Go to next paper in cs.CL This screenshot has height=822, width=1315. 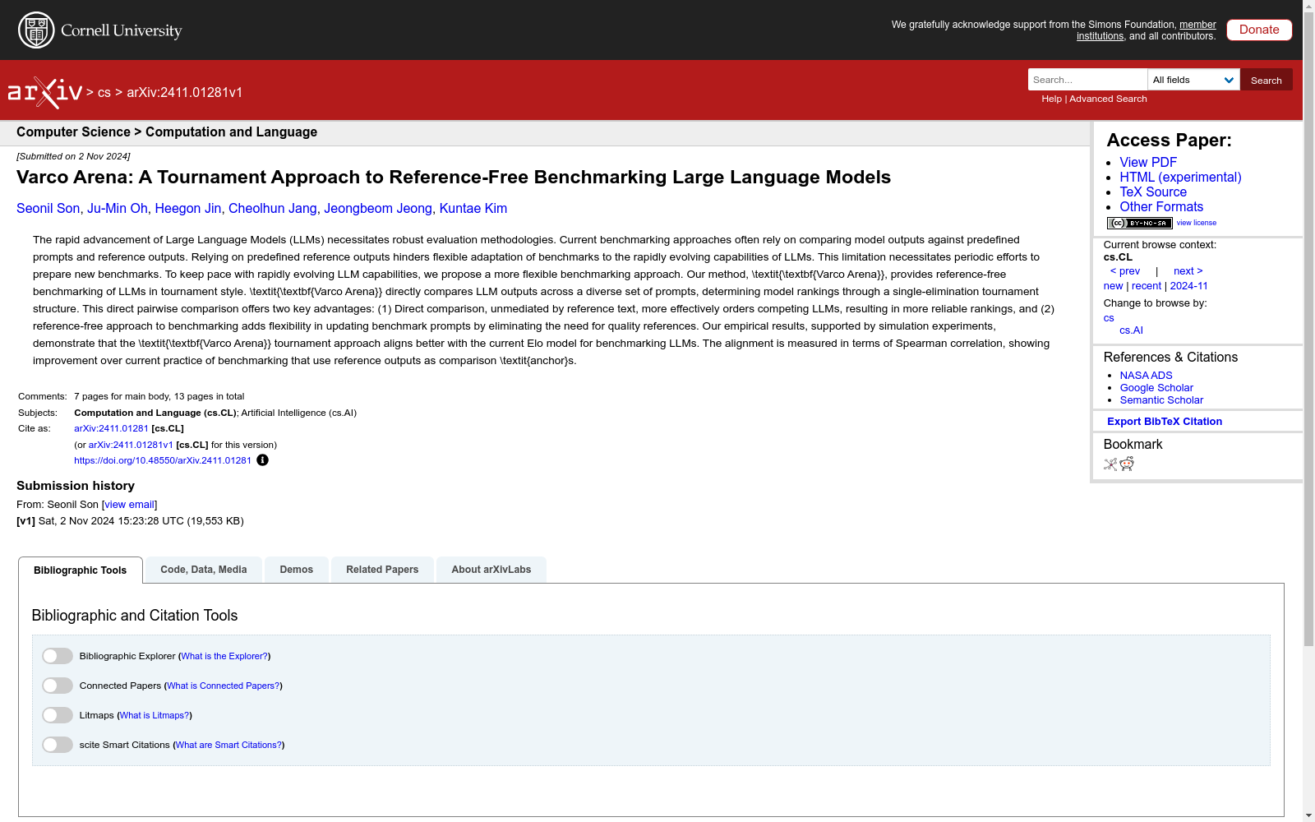point(1188,271)
